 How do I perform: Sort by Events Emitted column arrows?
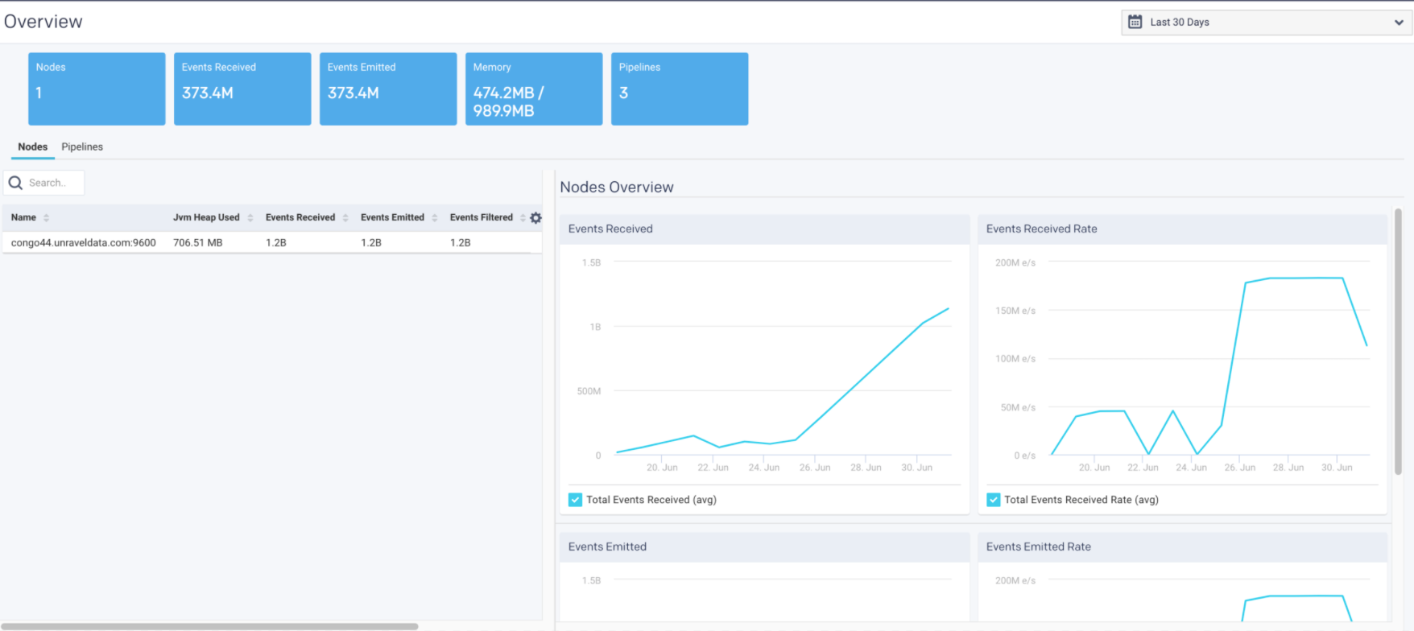pos(435,217)
